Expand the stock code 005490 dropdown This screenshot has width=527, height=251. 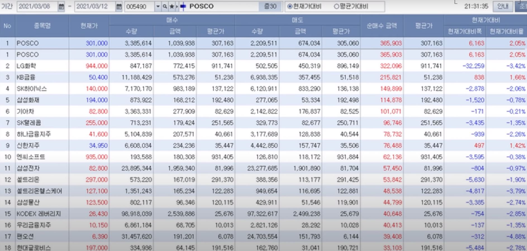[x=158, y=6]
